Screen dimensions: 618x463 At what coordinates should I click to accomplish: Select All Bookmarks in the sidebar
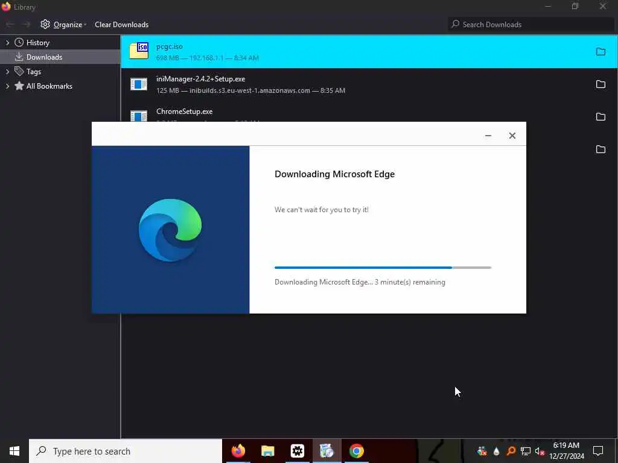pyautogui.click(x=49, y=86)
